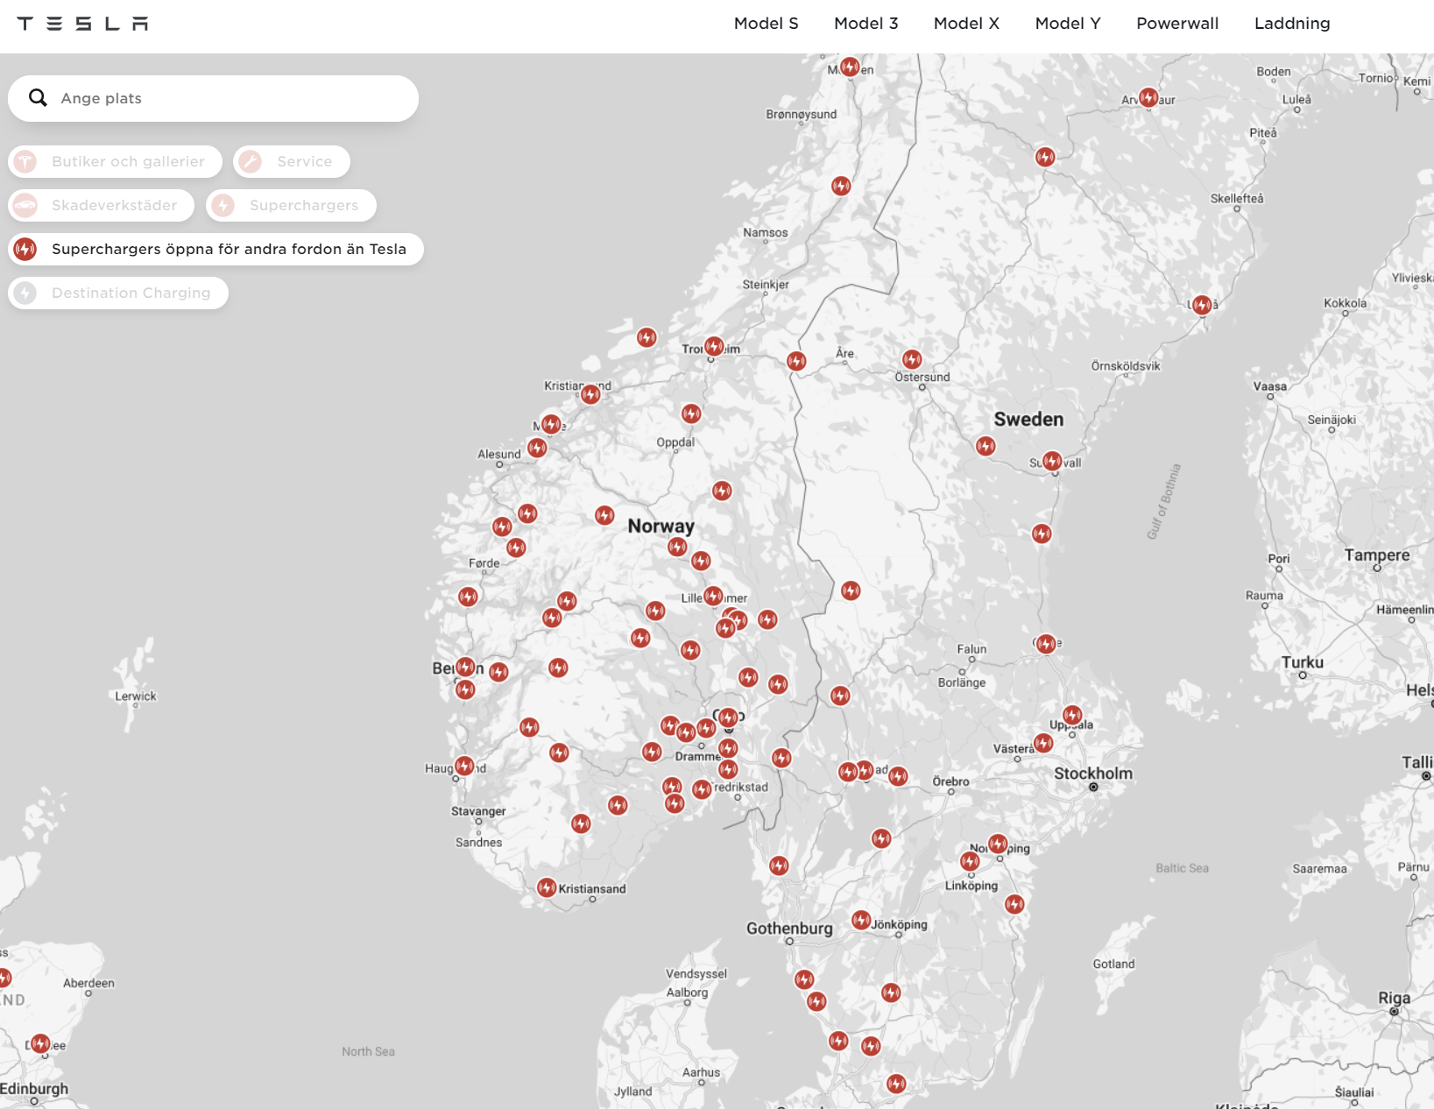The height and width of the screenshot is (1109, 1434).
Task: Click the Supercharger pin at Ålesund
Action: (x=537, y=448)
